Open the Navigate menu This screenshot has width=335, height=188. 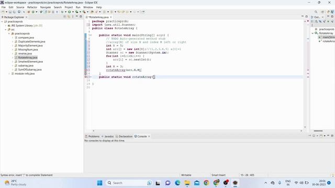pyautogui.click(x=46, y=7)
